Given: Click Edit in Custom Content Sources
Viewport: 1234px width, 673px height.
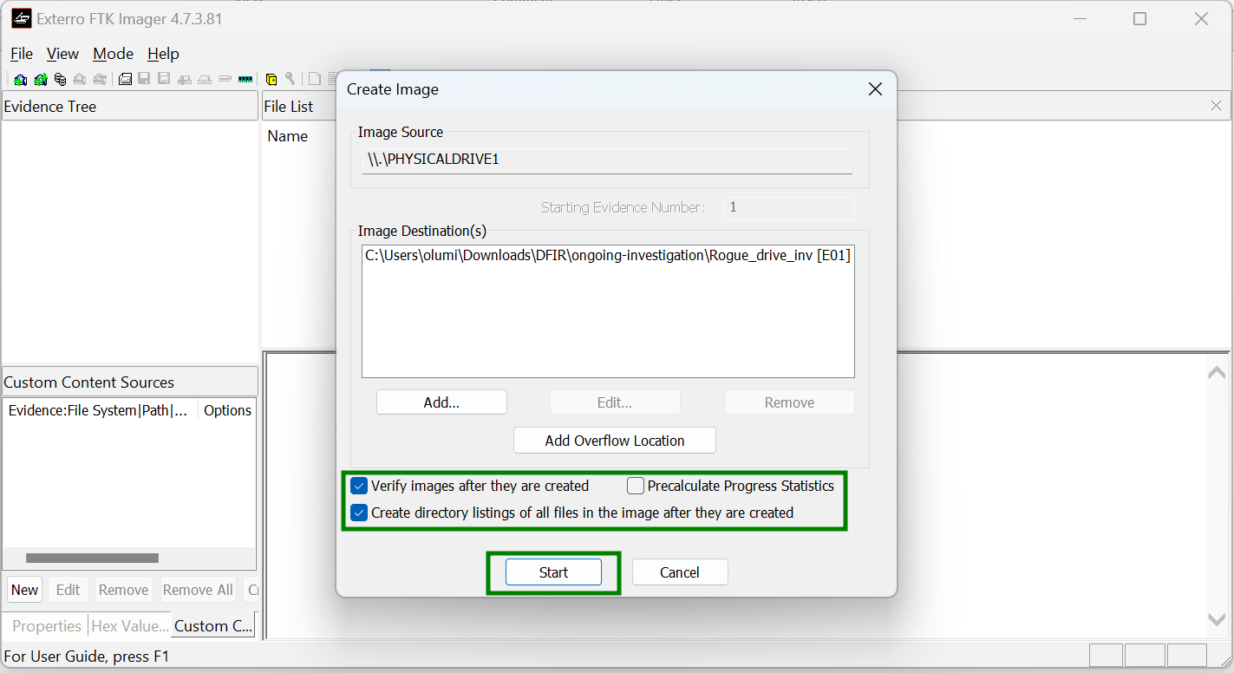Looking at the screenshot, I should pyautogui.click(x=68, y=590).
